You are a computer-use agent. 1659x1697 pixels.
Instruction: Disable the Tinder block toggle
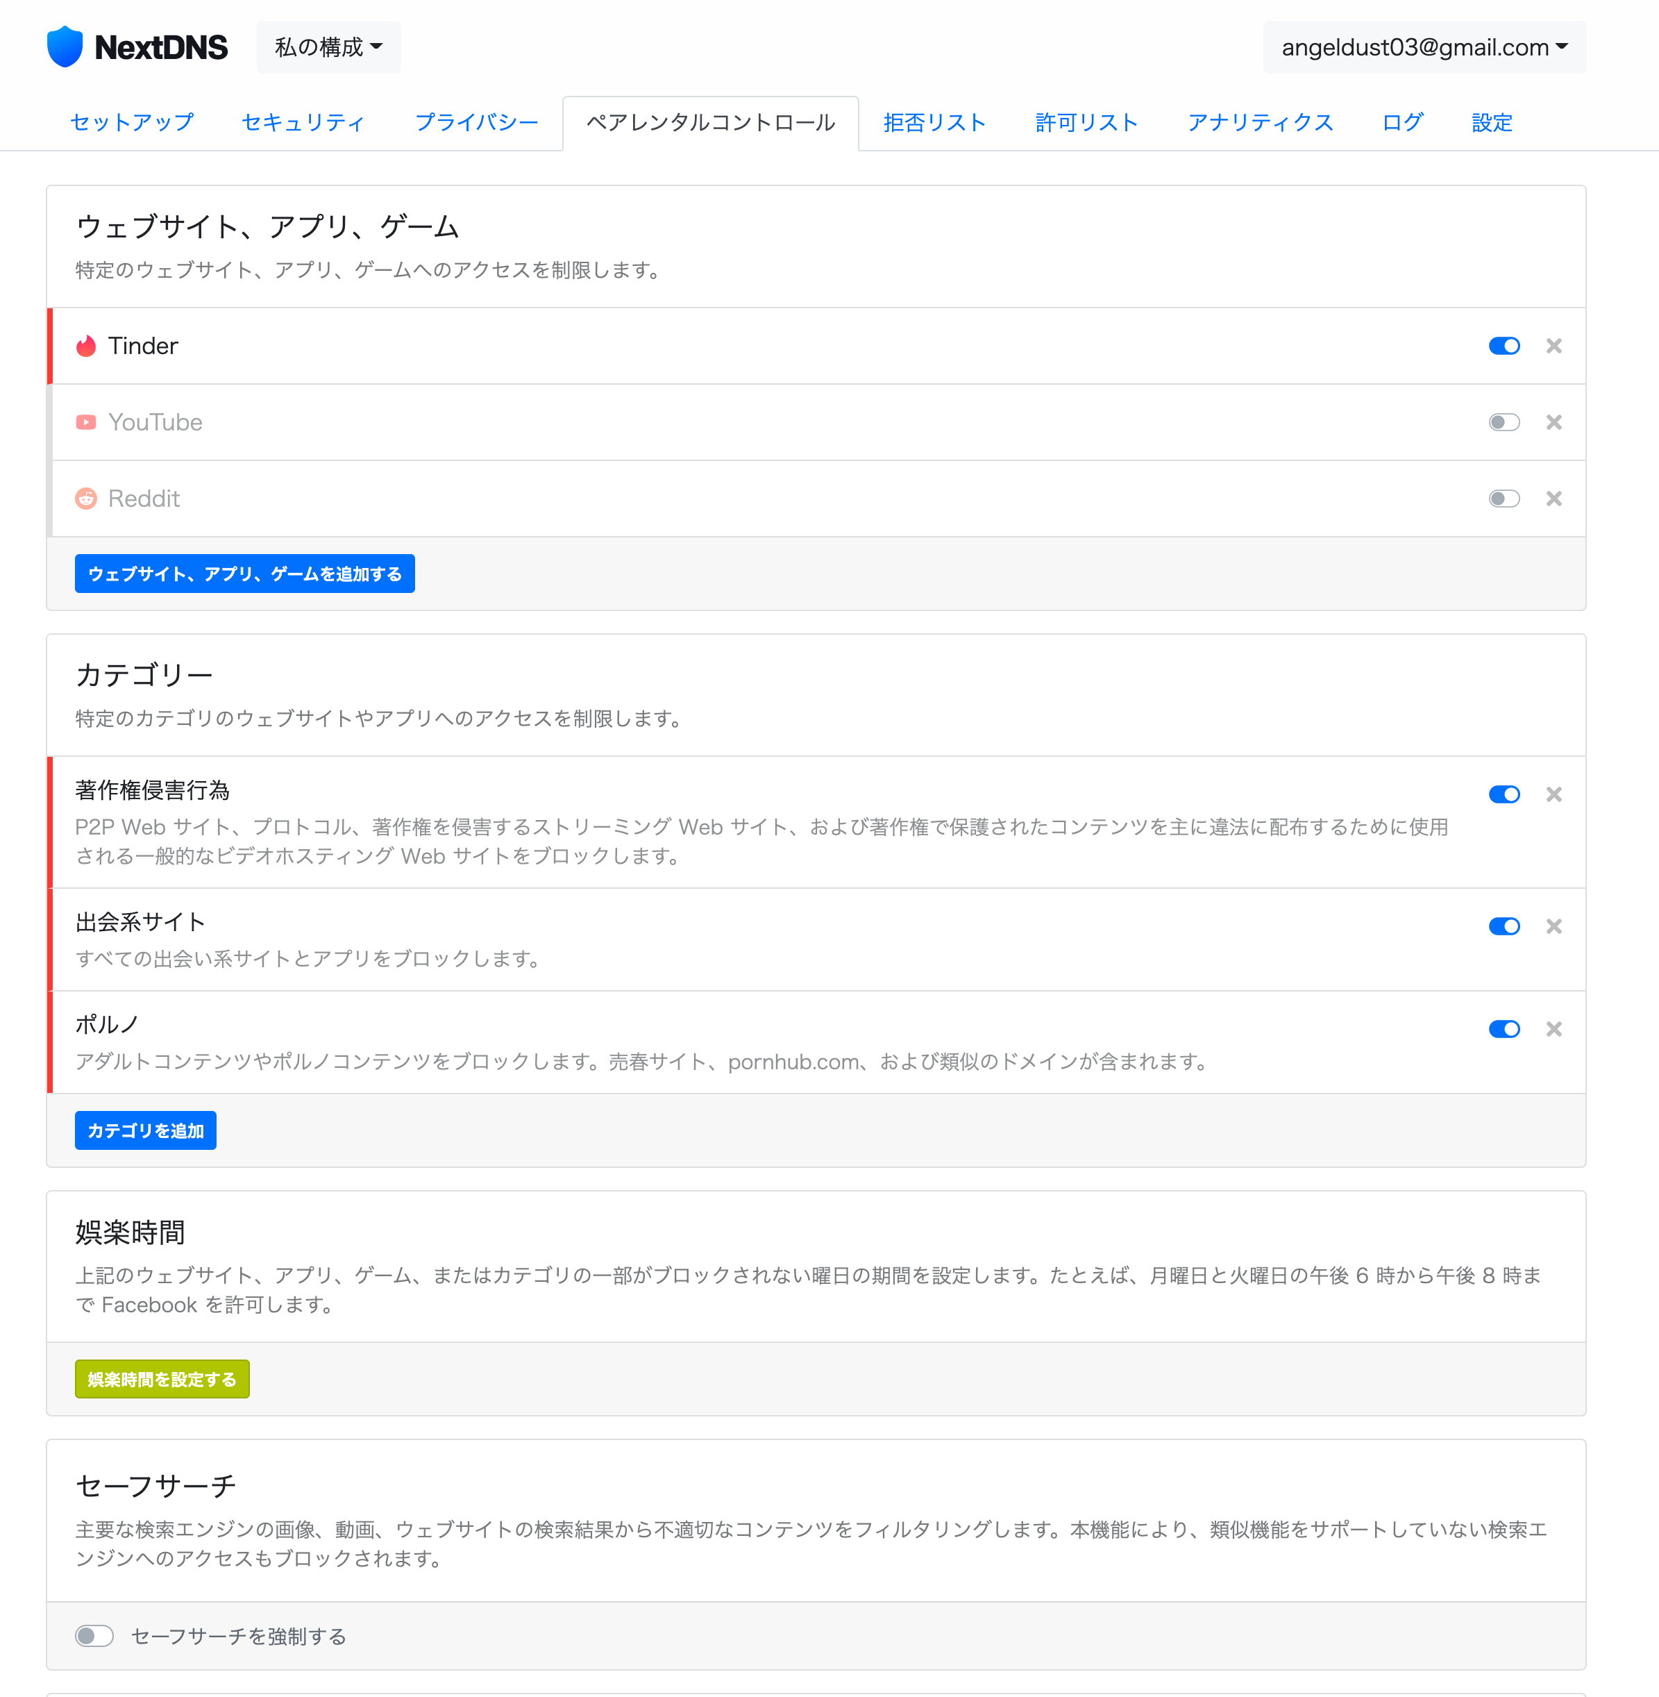coord(1504,346)
